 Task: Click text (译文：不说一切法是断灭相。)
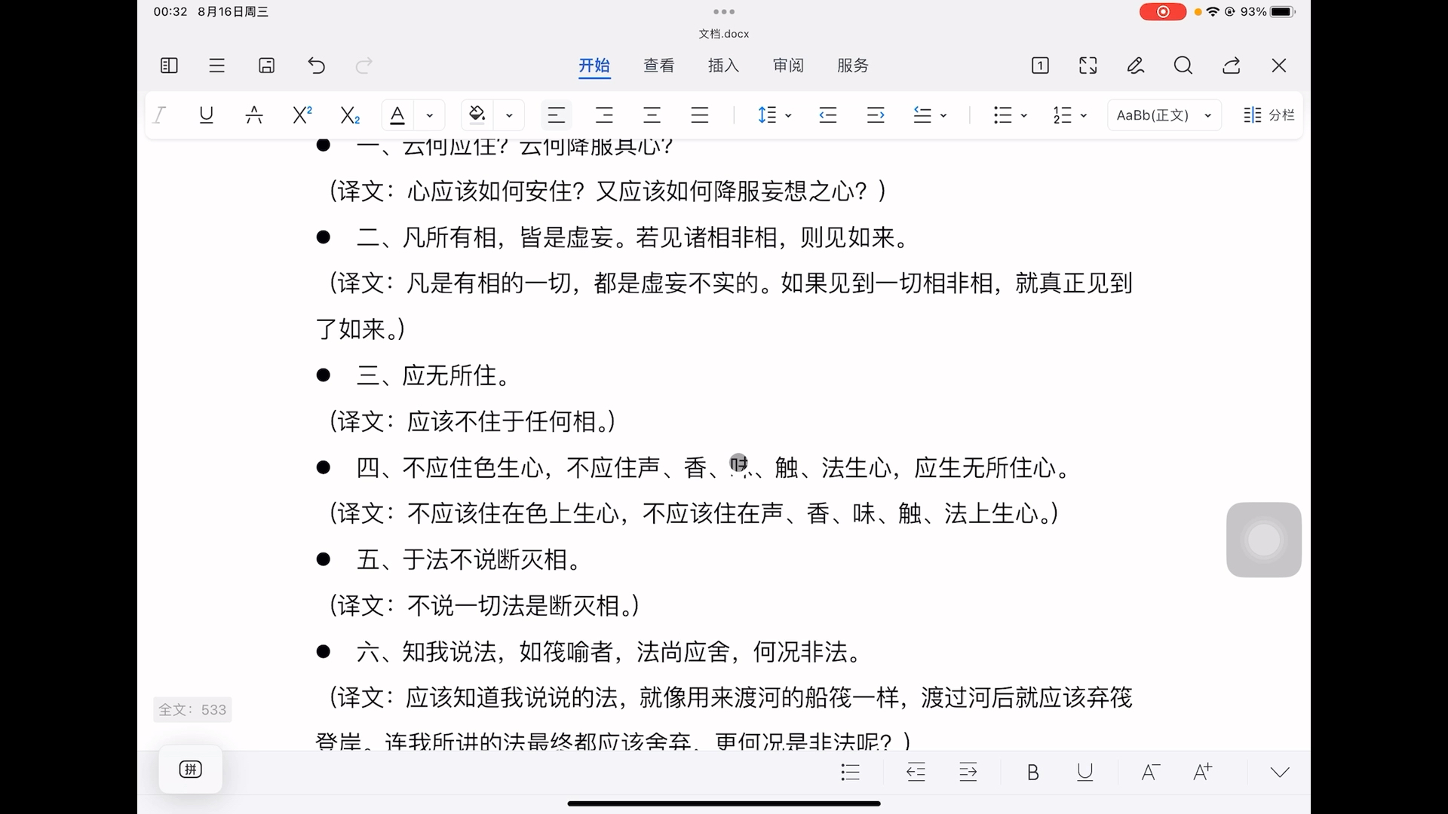coord(484,606)
